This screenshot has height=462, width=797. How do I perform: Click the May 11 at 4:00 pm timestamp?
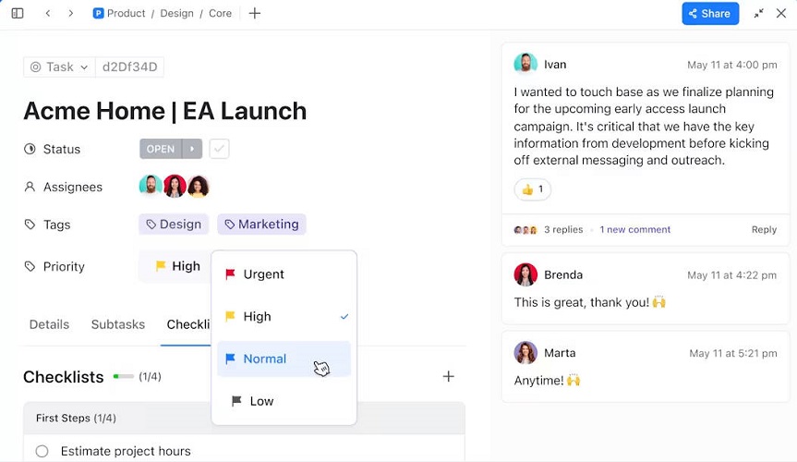pos(732,65)
